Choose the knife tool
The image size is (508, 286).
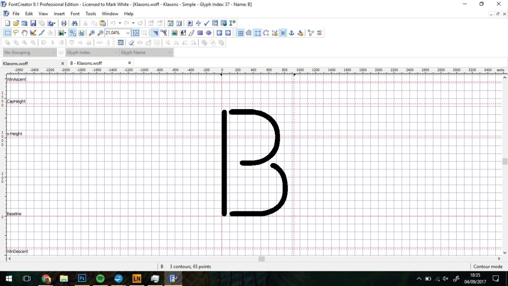[42, 33]
